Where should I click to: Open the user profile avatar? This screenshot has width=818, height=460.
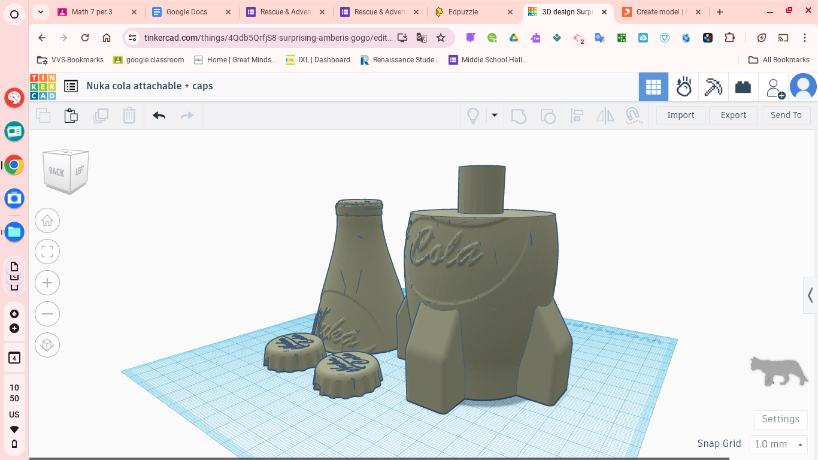tap(803, 87)
